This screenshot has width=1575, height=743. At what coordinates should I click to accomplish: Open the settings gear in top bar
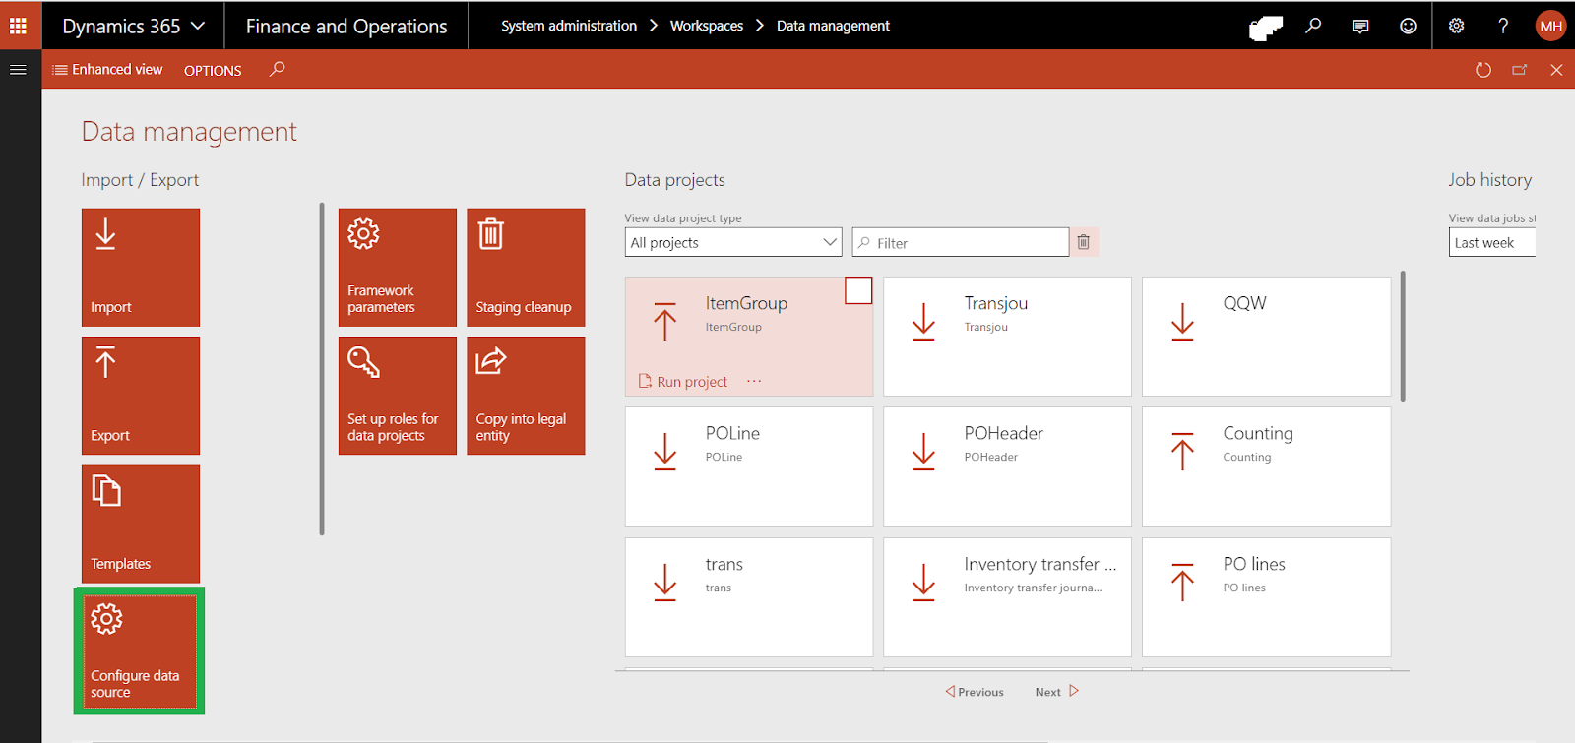[1456, 26]
